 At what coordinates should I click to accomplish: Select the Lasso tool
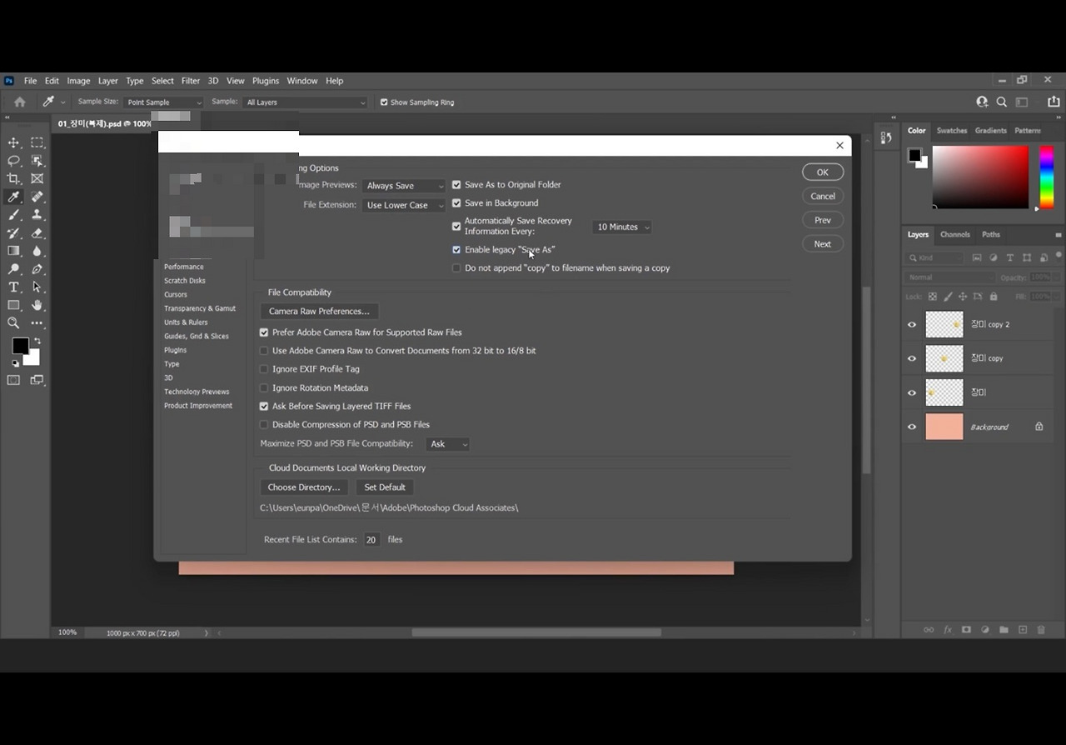pos(14,161)
